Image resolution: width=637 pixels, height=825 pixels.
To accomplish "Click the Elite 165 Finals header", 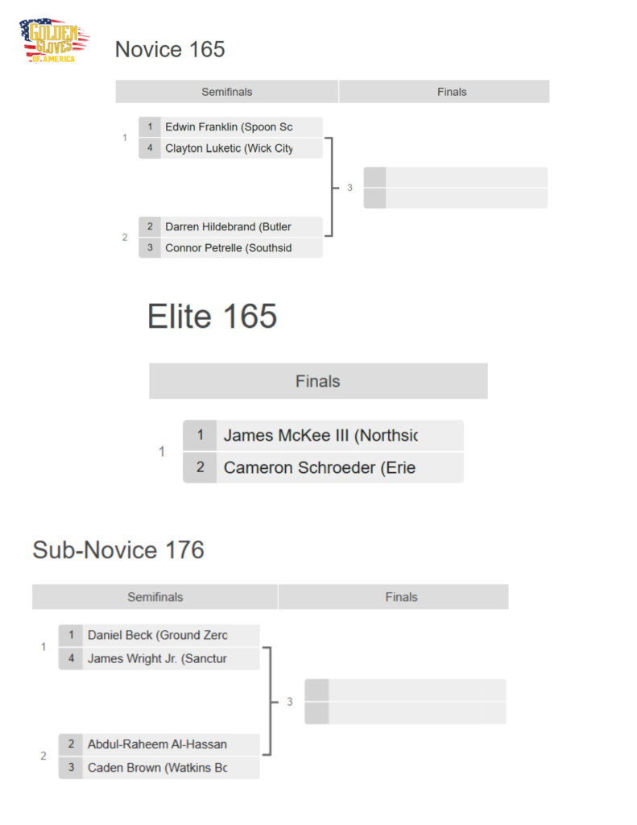I will [x=317, y=381].
